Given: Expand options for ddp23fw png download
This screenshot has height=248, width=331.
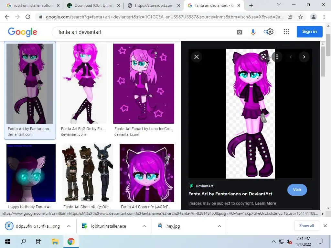Looking at the screenshot, I should click(69, 226).
